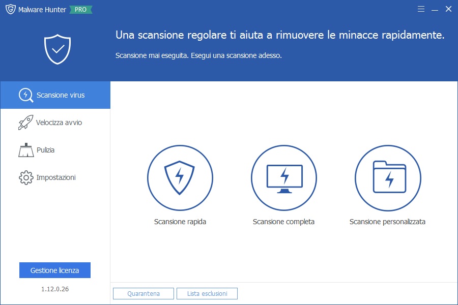Click the version number 1.12.0.26
This screenshot has width=458, height=305.
pyautogui.click(x=55, y=289)
